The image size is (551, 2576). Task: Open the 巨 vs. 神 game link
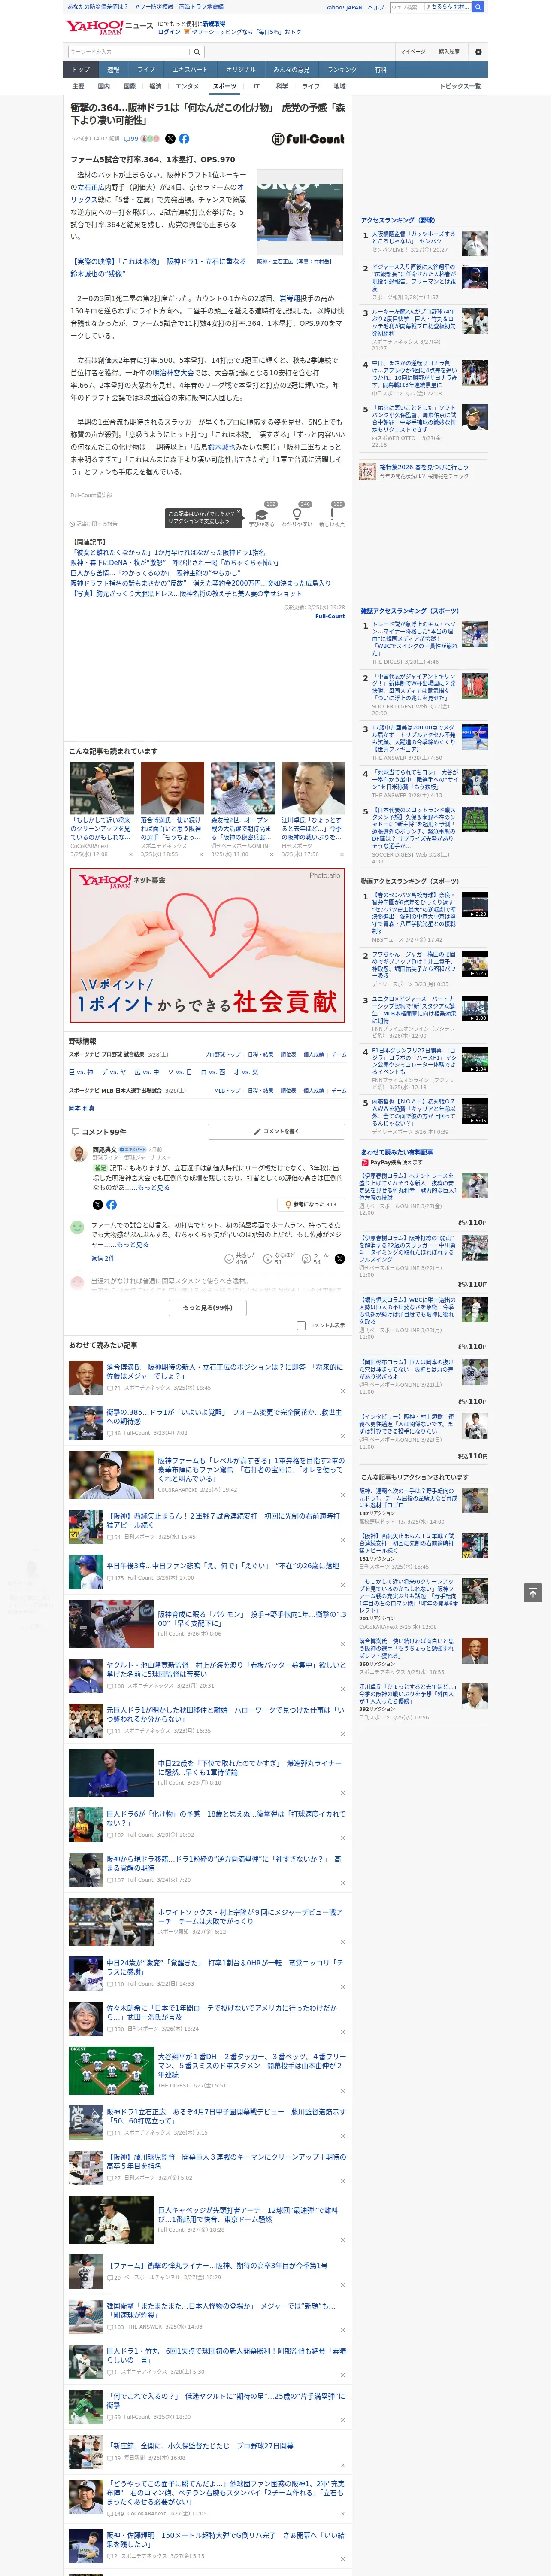pos(81,1072)
